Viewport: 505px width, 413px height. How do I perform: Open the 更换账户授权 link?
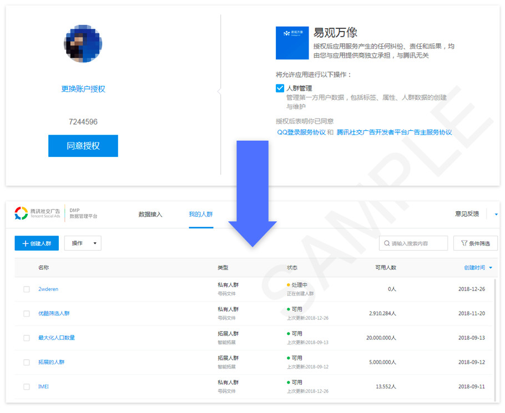tap(83, 89)
